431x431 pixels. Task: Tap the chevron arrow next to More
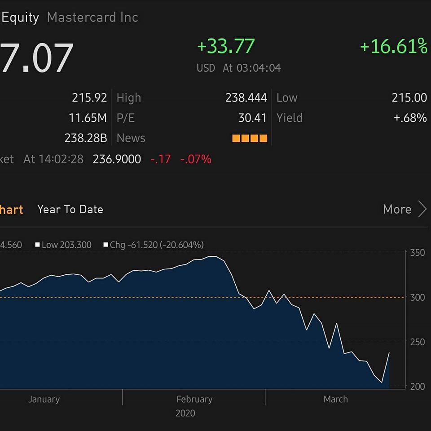point(422,209)
